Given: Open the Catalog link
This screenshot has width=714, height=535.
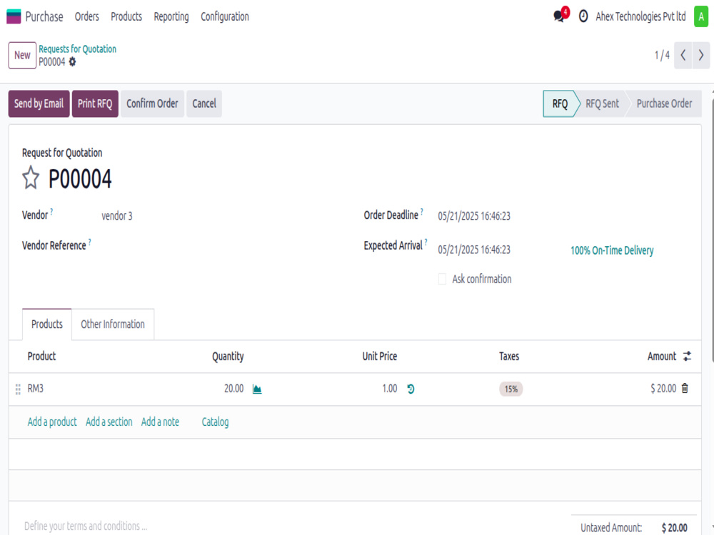Looking at the screenshot, I should point(216,422).
